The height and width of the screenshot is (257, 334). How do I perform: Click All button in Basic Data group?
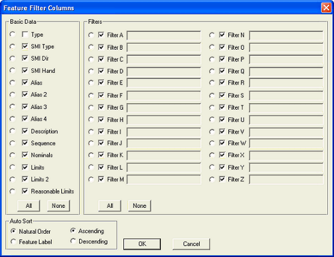[29, 206]
